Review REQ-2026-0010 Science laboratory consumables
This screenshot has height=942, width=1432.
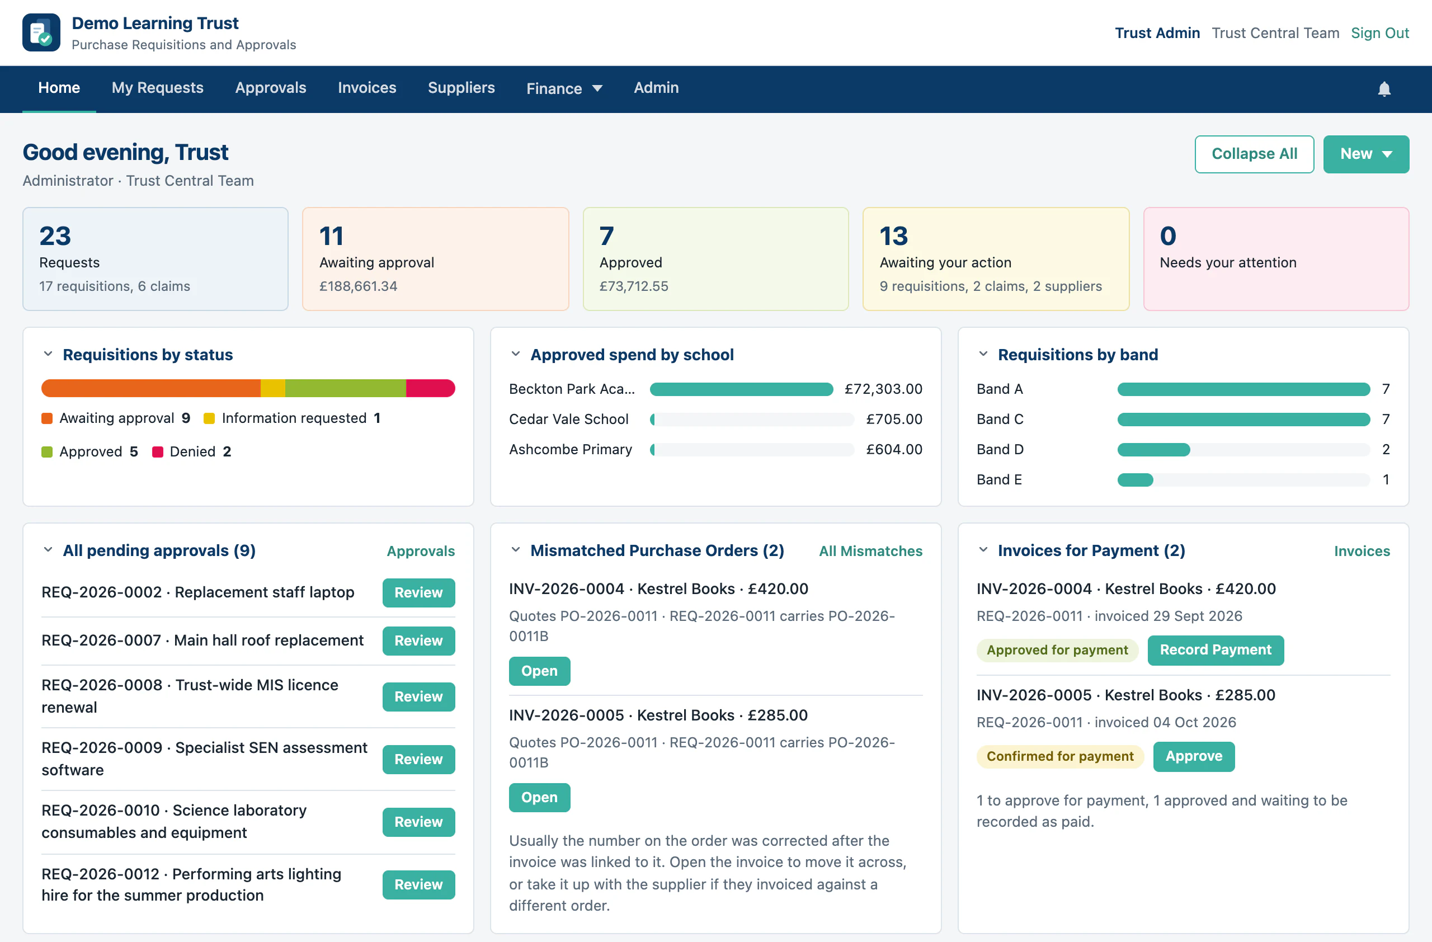pyautogui.click(x=419, y=822)
